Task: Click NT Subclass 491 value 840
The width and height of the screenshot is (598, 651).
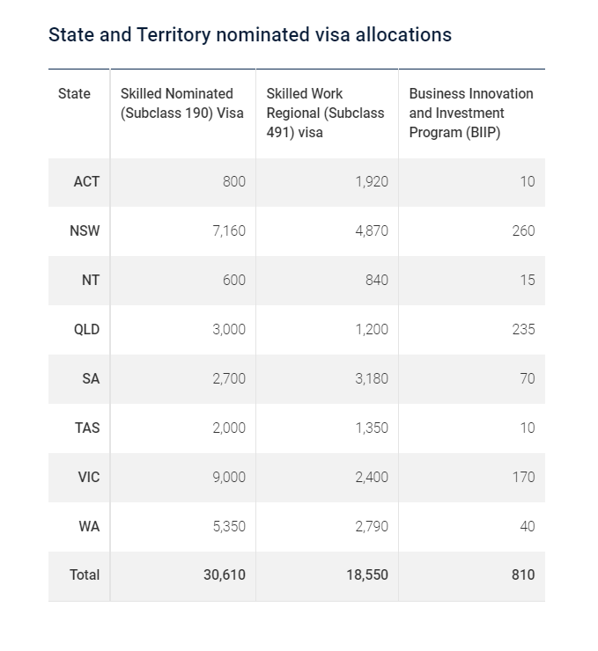Action: tap(377, 281)
